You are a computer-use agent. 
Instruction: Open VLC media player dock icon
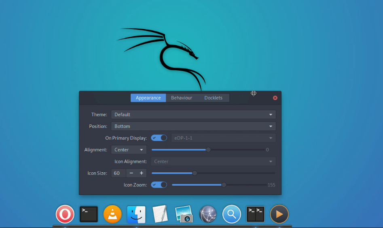tap(112, 214)
